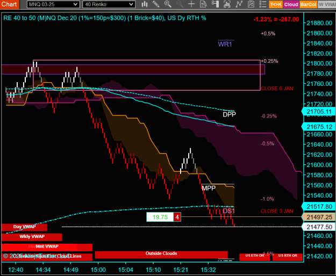Toggle the Cloud button
The height and width of the screenshot is (276, 336).
click(x=291, y=4)
